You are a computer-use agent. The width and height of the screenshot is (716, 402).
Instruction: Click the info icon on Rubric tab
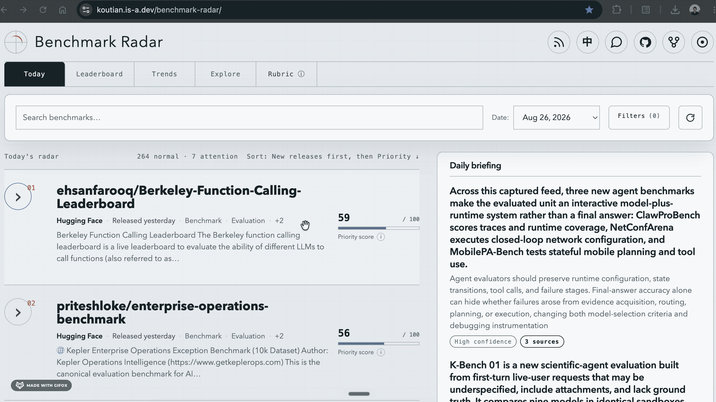tap(301, 74)
